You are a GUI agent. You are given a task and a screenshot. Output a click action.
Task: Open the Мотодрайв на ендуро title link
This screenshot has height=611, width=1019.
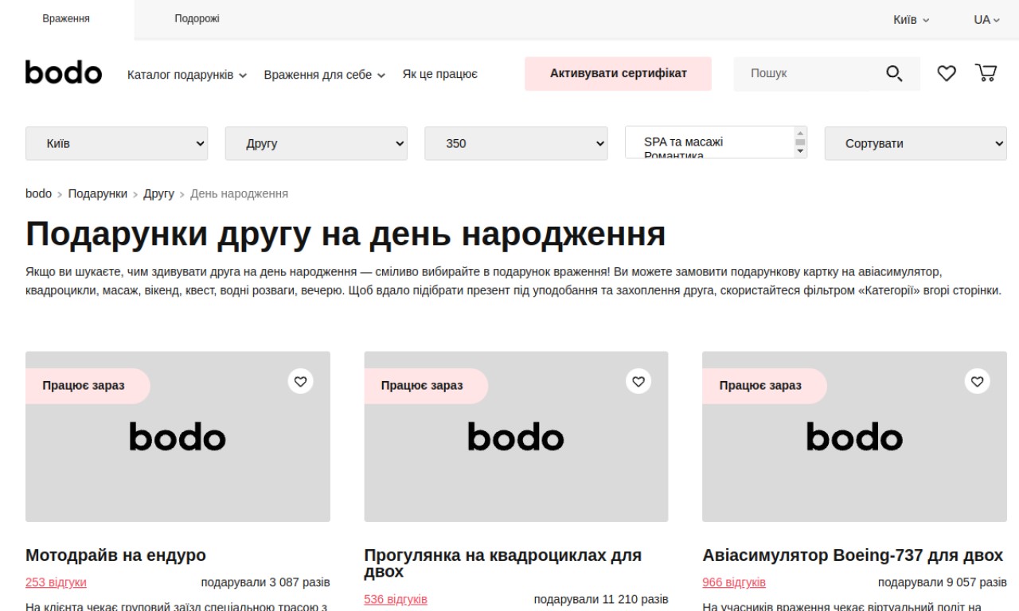(115, 555)
